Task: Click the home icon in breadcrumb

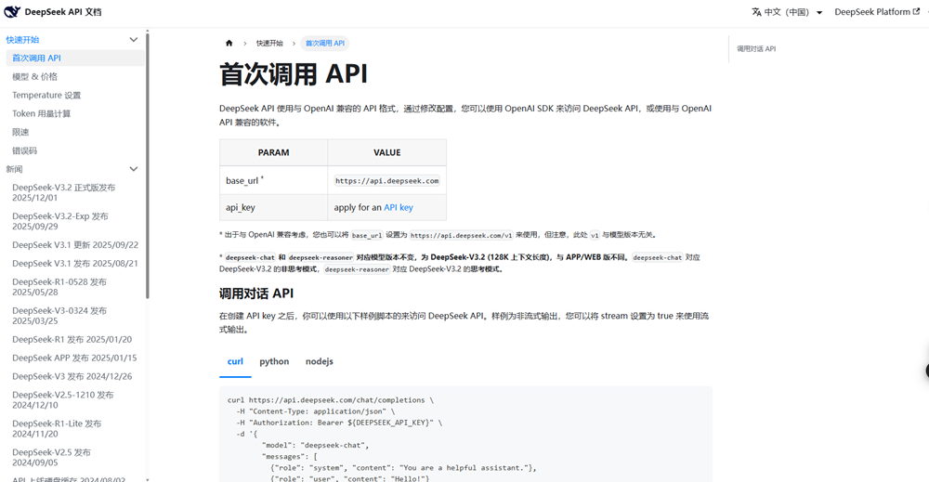Action: 229,44
